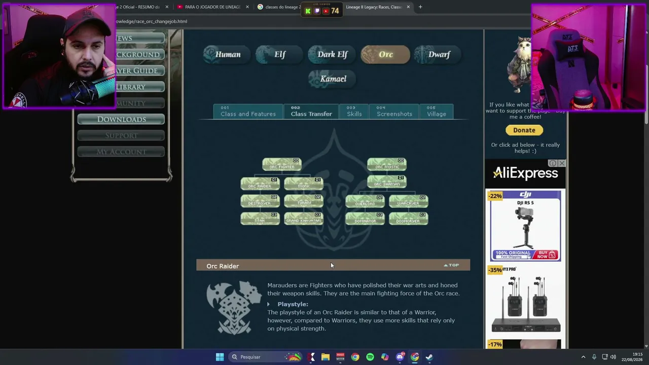Open the clock and date in taskbar

[x=632, y=357]
